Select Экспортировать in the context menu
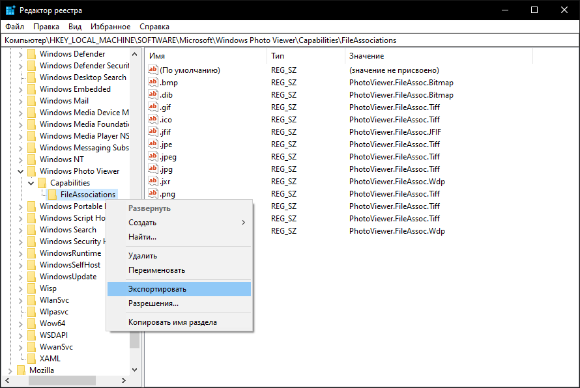Screen dimensions: 580x388 click(179, 289)
